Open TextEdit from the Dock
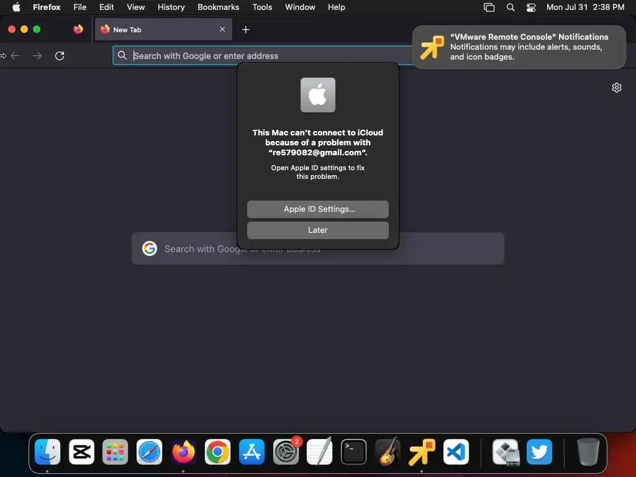636x477 pixels. 320,452
